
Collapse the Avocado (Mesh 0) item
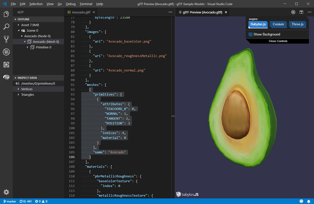point(25,42)
